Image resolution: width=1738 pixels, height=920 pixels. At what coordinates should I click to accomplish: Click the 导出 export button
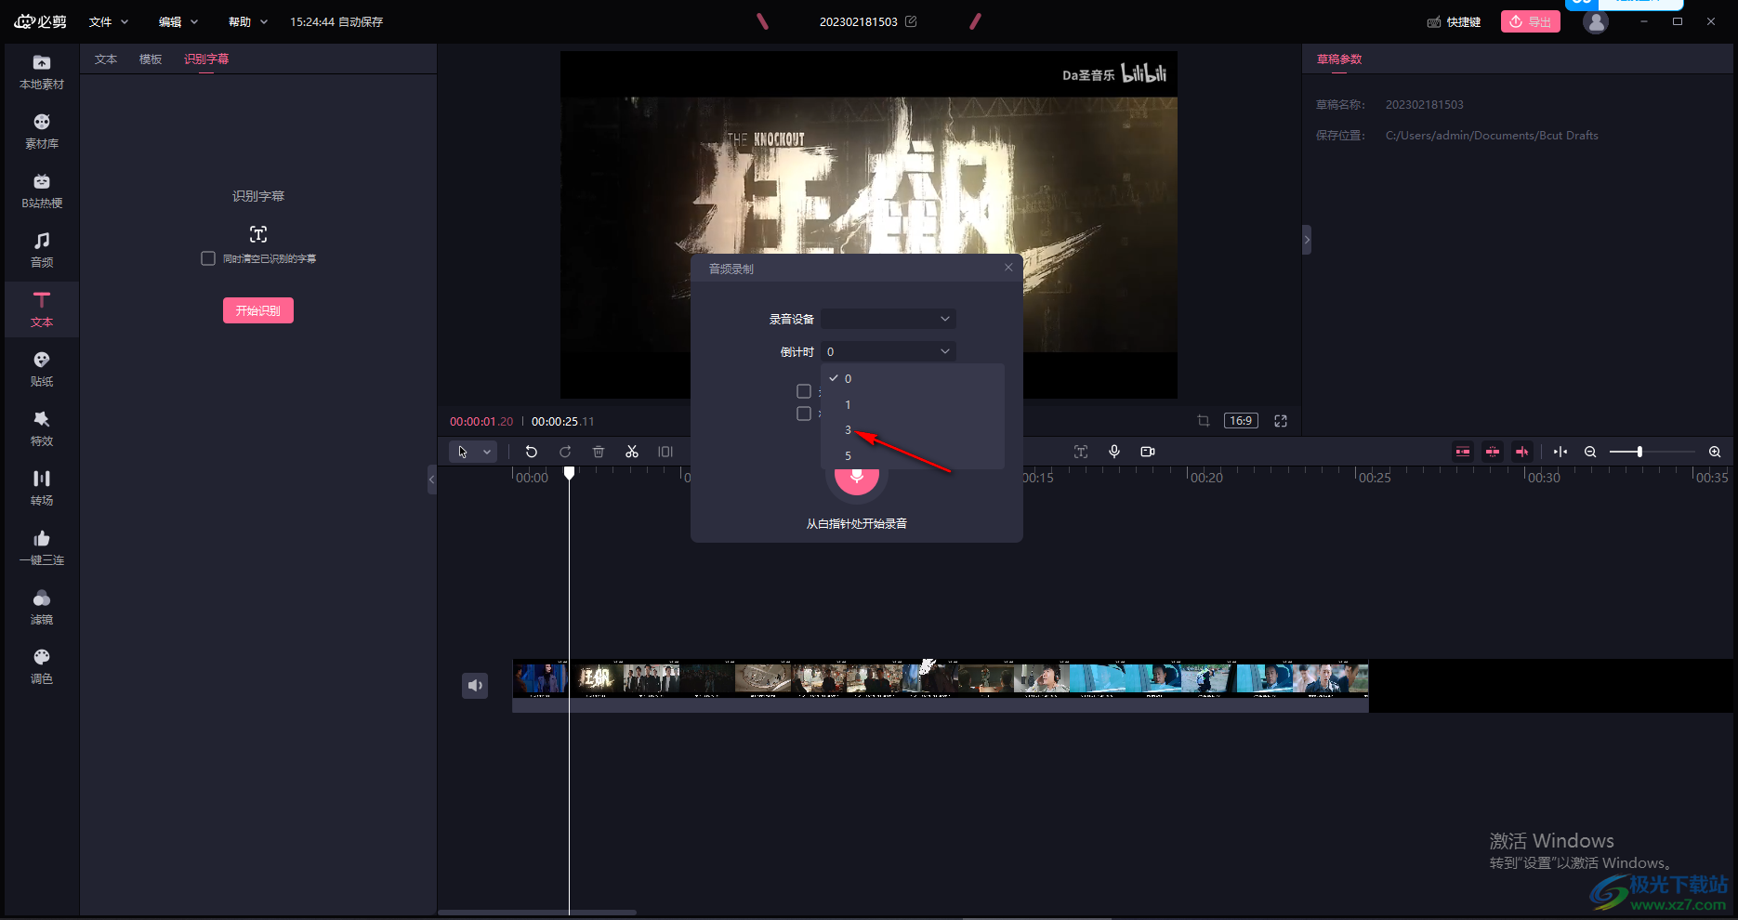tap(1531, 21)
